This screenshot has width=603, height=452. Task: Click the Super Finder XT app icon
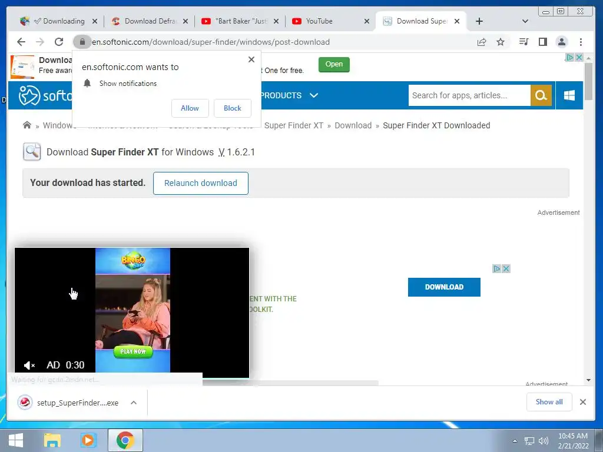pos(32,152)
